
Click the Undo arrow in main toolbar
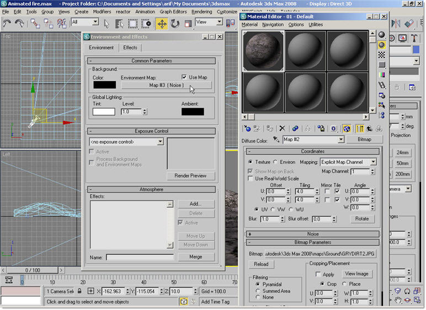click(7, 24)
